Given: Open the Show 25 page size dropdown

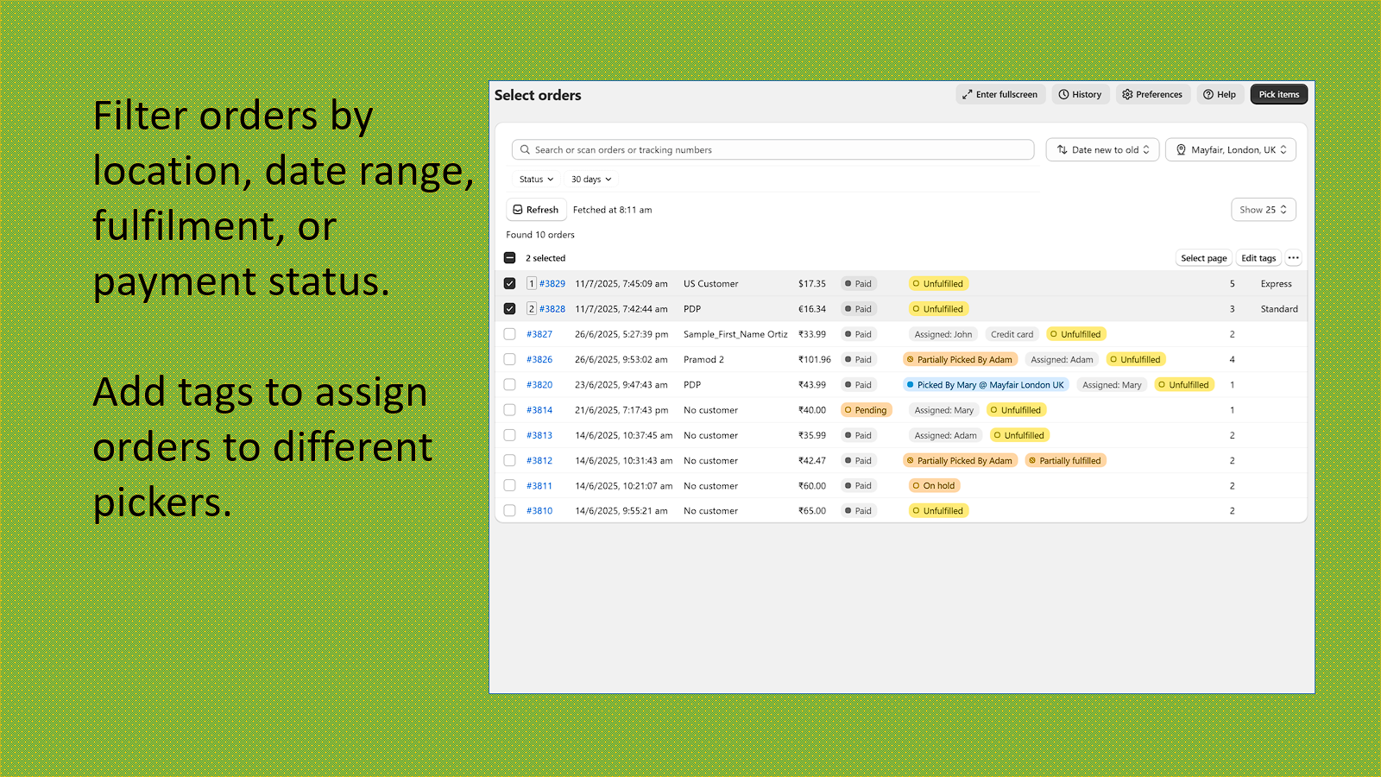Looking at the screenshot, I should click(x=1264, y=210).
